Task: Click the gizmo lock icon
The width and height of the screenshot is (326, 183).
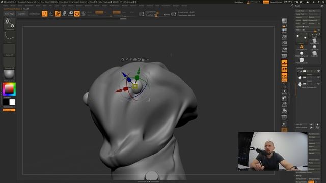Action: coord(143,59)
